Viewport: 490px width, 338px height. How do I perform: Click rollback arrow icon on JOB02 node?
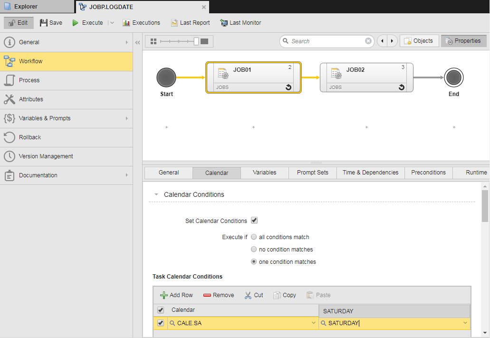click(402, 87)
